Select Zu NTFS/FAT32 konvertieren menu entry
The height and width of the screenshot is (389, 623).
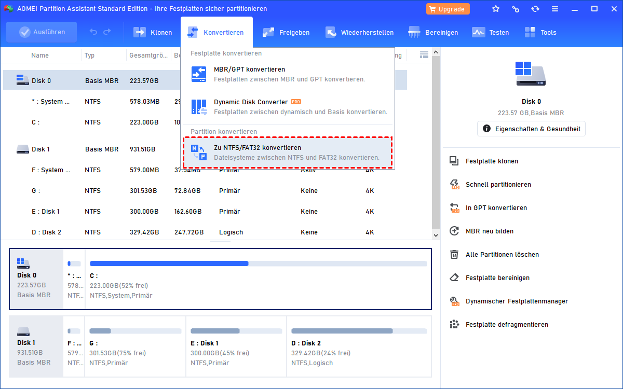click(x=288, y=152)
